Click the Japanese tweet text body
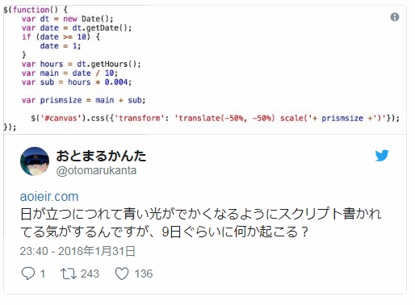 click(x=201, y=223)
